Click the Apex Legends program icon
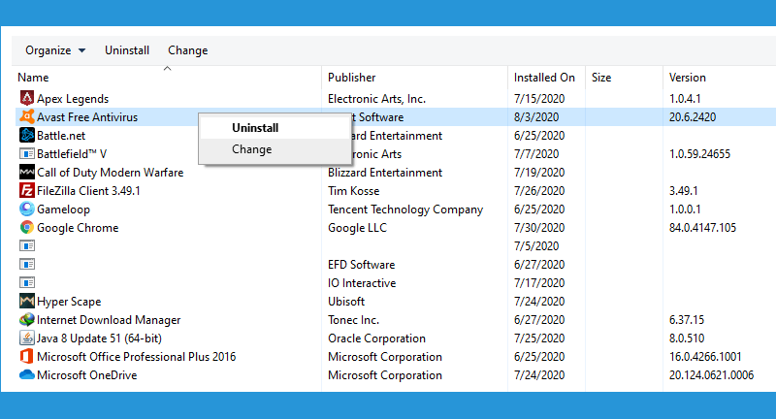The width and height of the screenshot is (776, 419). point(27,98)
